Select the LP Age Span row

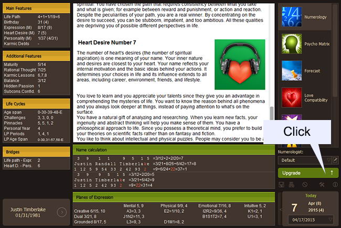(x=36, y=139)
